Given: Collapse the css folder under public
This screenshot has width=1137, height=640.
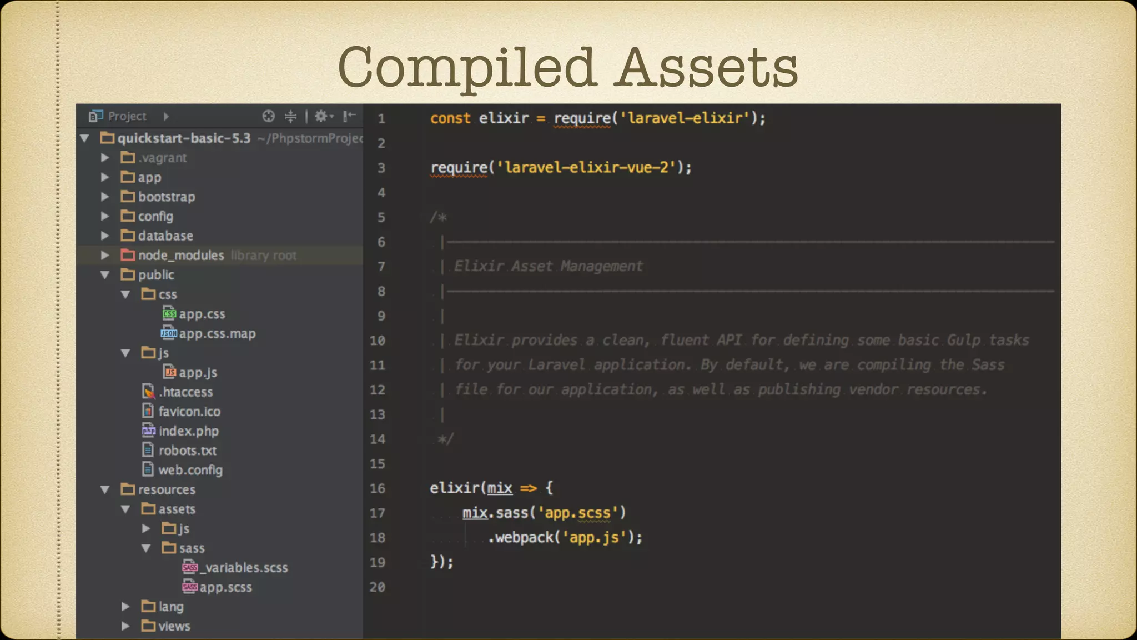Looking at the screenshot, I should click(x=125, y=294).
